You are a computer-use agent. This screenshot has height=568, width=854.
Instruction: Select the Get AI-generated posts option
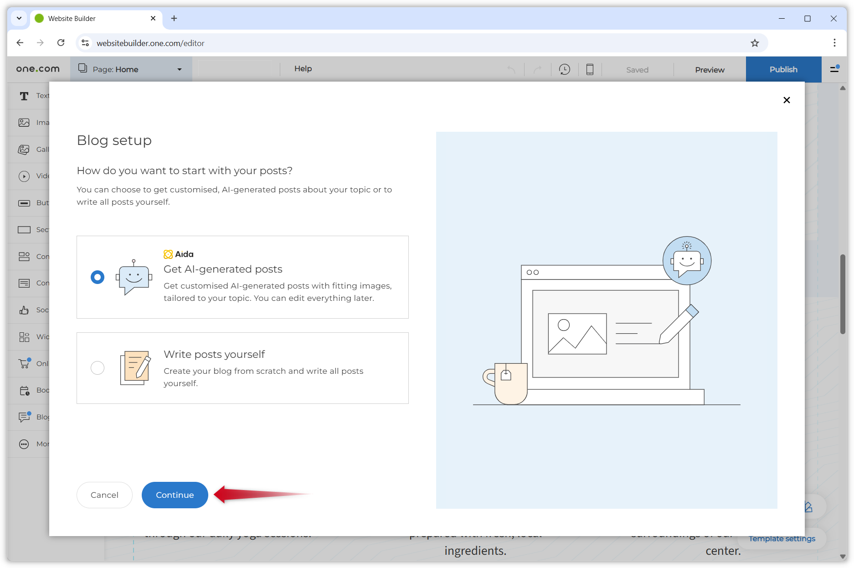coord(97,277)
